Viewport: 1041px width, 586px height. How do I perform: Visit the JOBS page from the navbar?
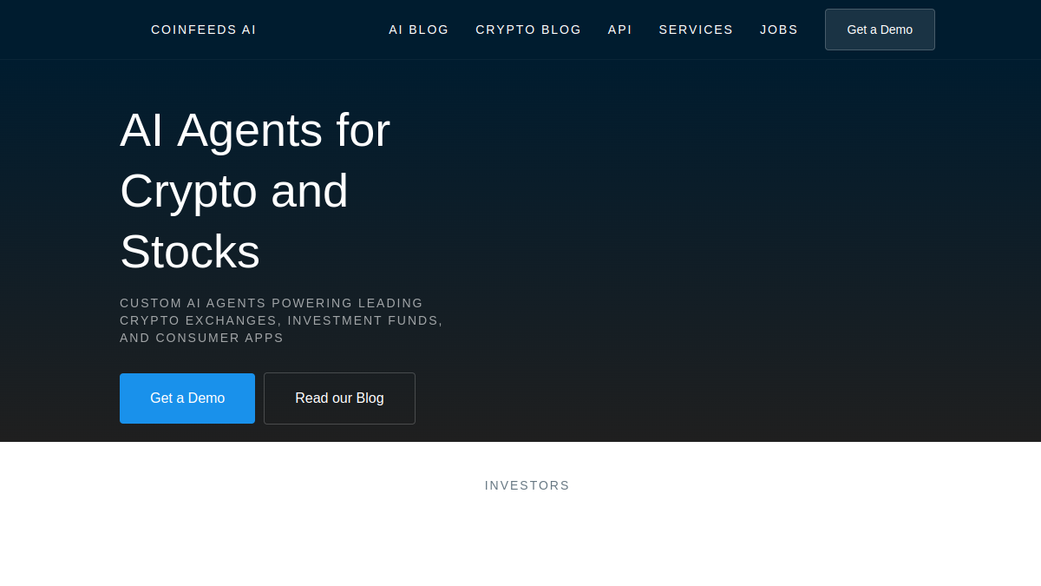779,30
